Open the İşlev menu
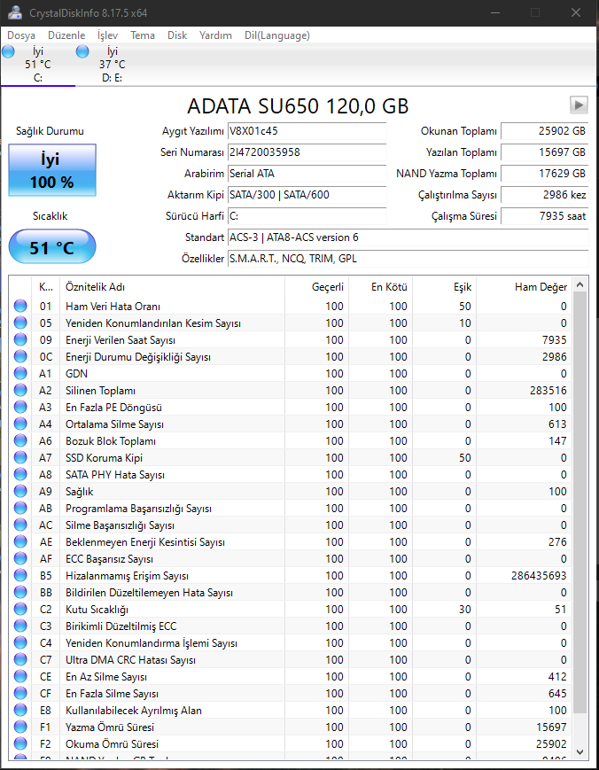Viewport: 599px width, 770px height. [x=107, y=35]
